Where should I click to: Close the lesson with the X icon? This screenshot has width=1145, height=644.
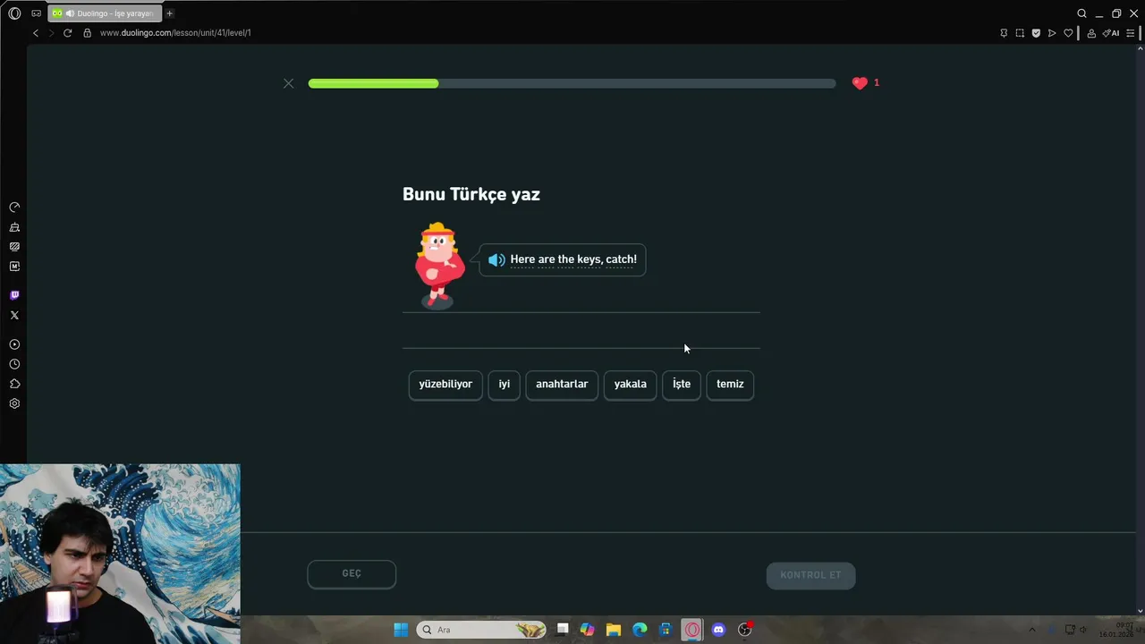(288, 83)
